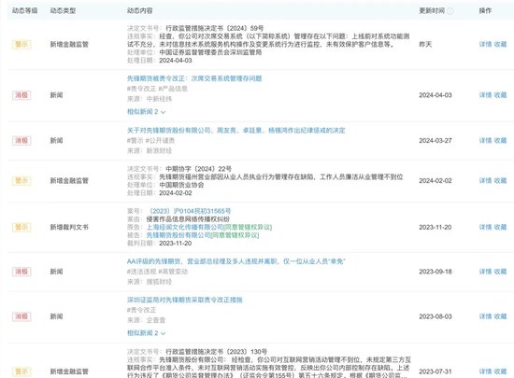This screenshot has width=514, height=378.
Task: Click document number 行政监管措施决定书〔2023〕130号
Action: pyautogui.click(x=217, y=352)
